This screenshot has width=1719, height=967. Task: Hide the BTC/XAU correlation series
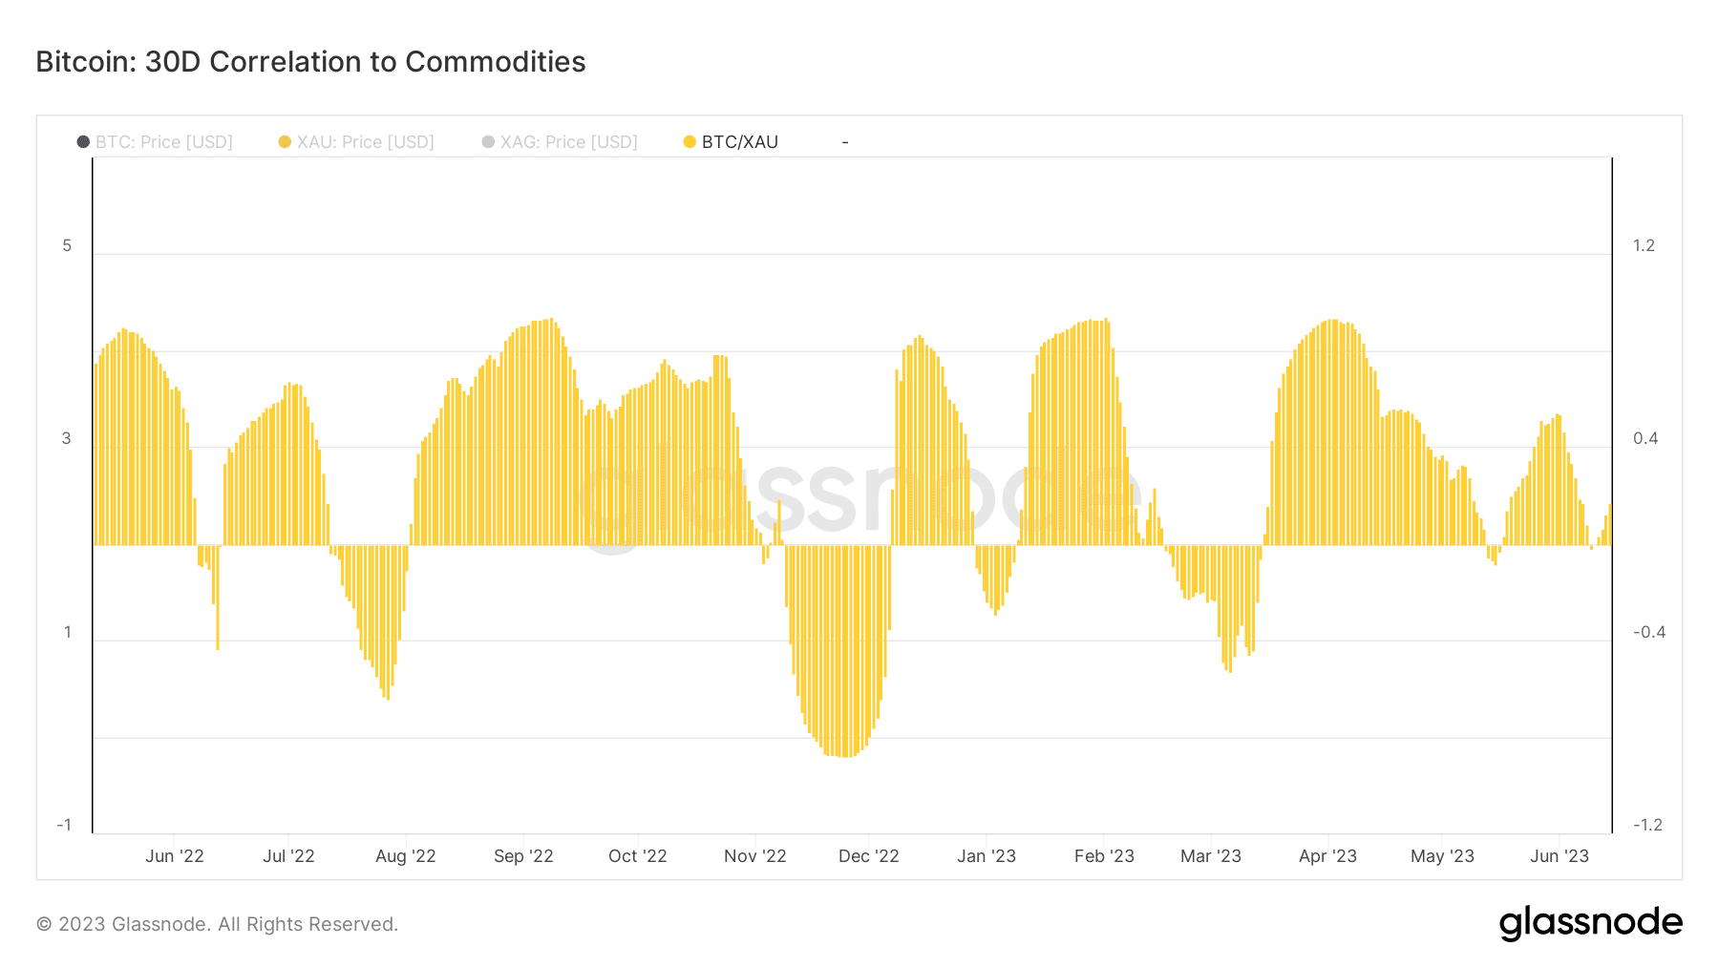[731, 142]
